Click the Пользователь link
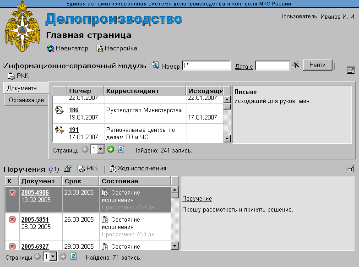The height and width of the screenshot is (267, 359). (x=298, y=16)
